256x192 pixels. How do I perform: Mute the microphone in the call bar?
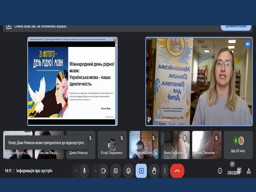tap(85, 171)
